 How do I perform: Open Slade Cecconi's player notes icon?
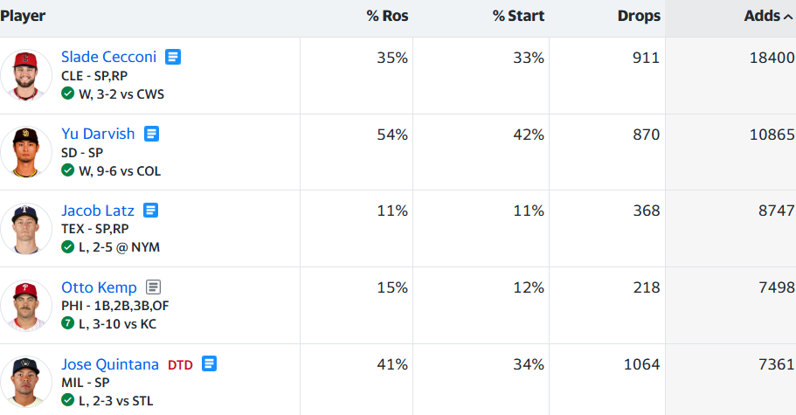pyautogui.click(x=173, y=57)
